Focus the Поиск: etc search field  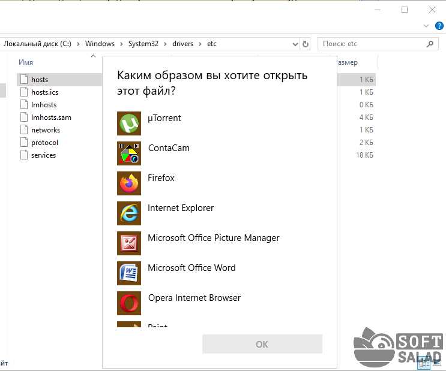372,44
